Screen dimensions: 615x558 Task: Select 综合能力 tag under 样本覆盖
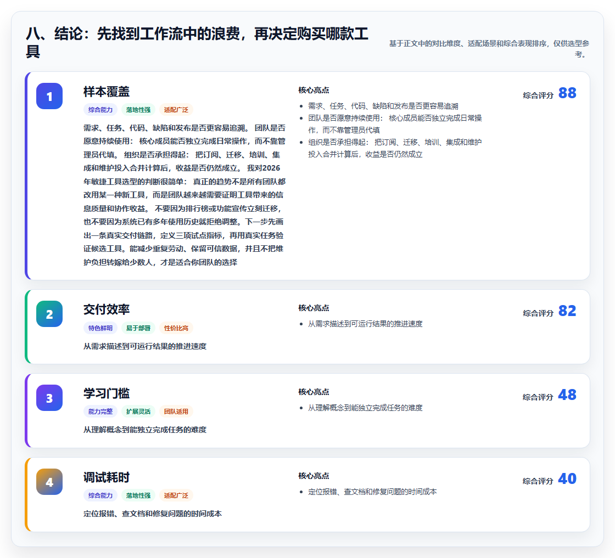(x=100, y=110)
